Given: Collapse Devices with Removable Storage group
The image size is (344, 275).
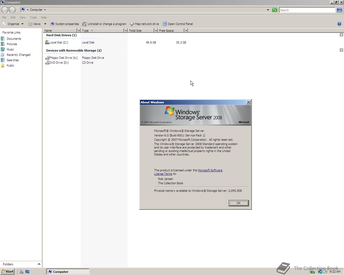Looking at the screenshot, I should [341, 50].
